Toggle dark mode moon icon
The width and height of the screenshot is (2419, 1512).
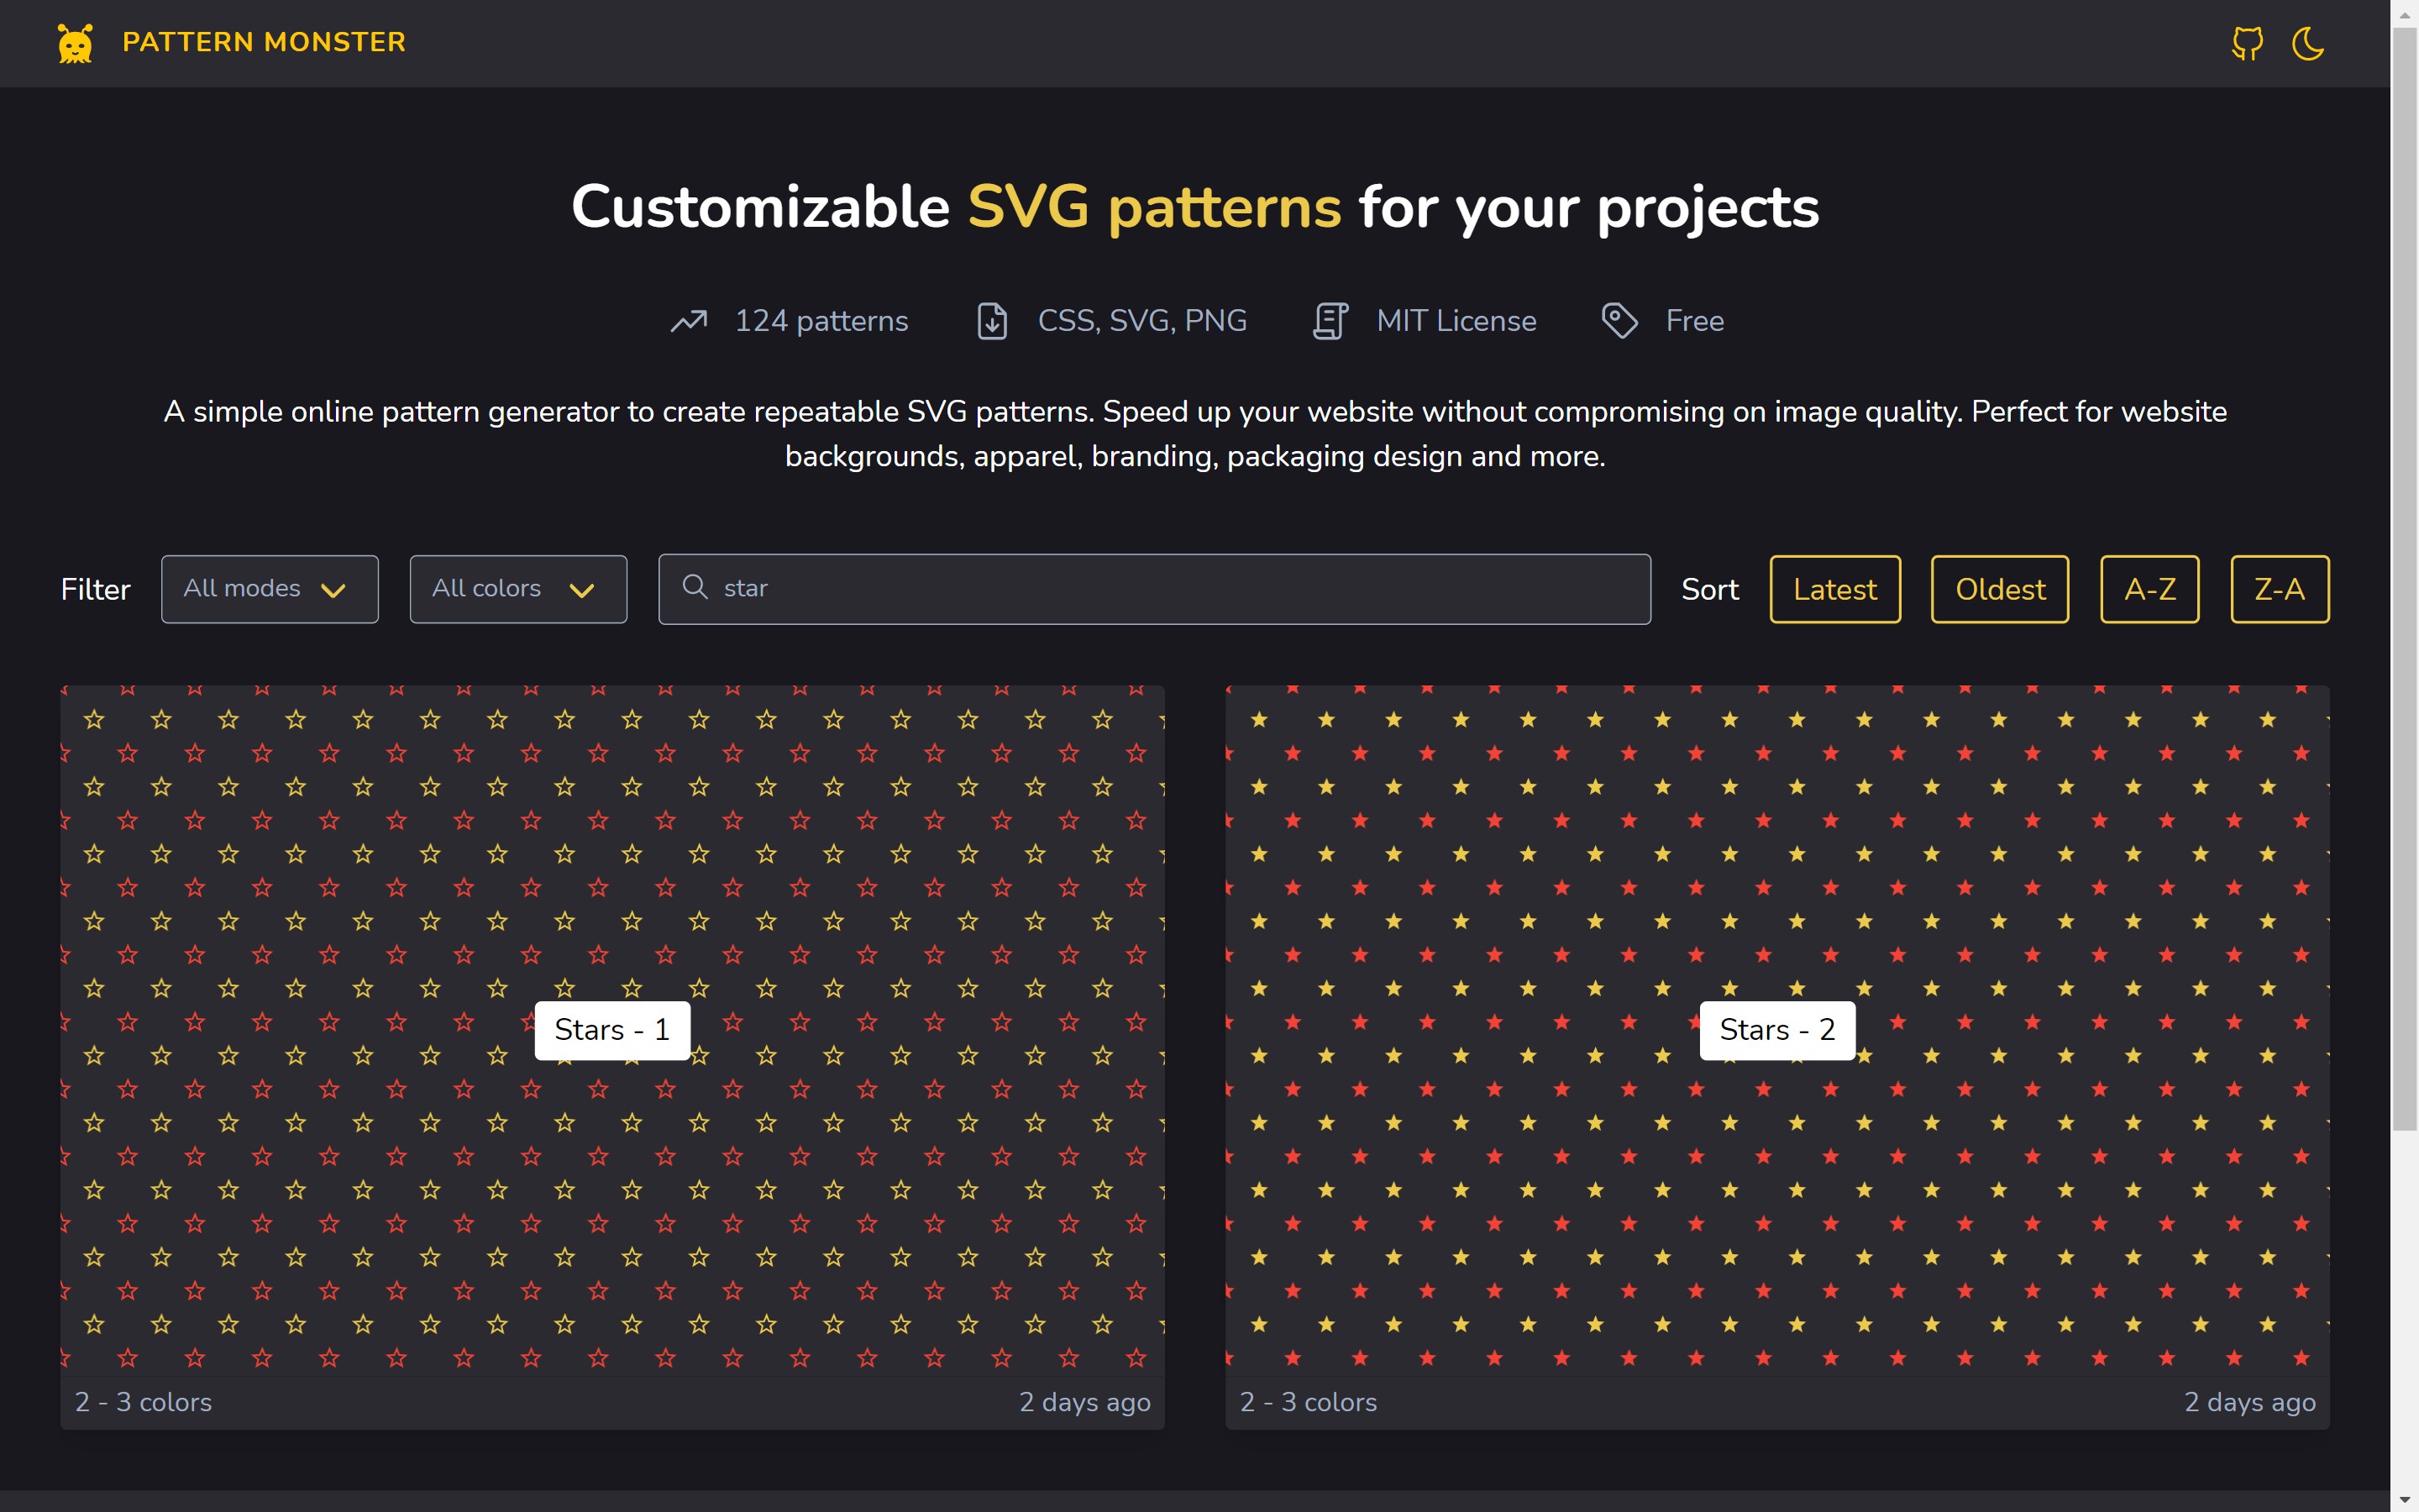tap(2307, 43)
